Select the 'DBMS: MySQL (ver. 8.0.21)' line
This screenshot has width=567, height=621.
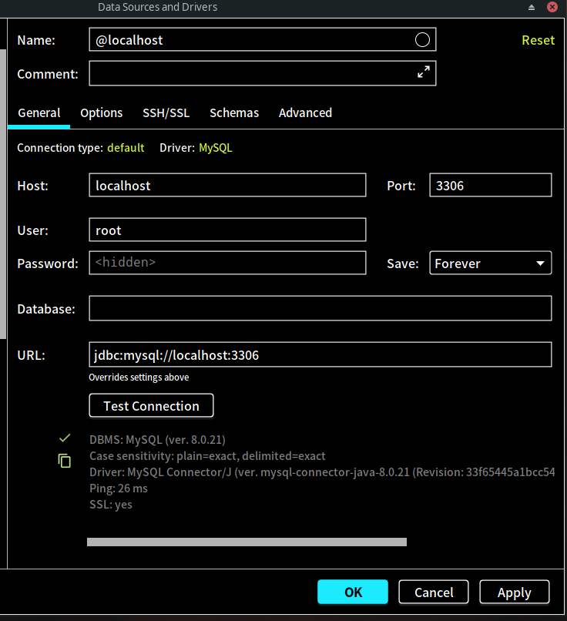pyautogui.click(x=157, y=440)
